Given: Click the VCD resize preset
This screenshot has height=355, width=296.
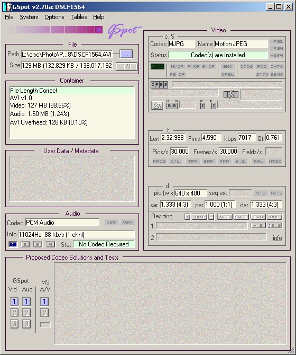Looking at the screenshot, I should coord(225,217).
